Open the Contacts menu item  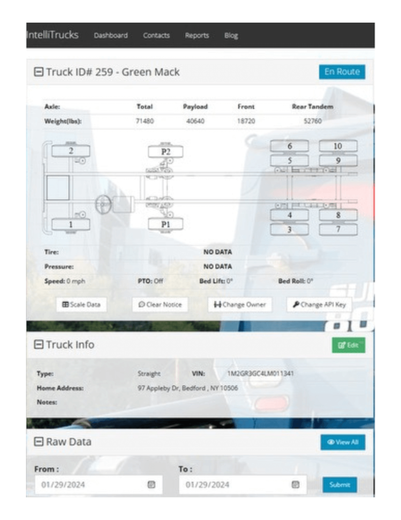tap(156, 36)
